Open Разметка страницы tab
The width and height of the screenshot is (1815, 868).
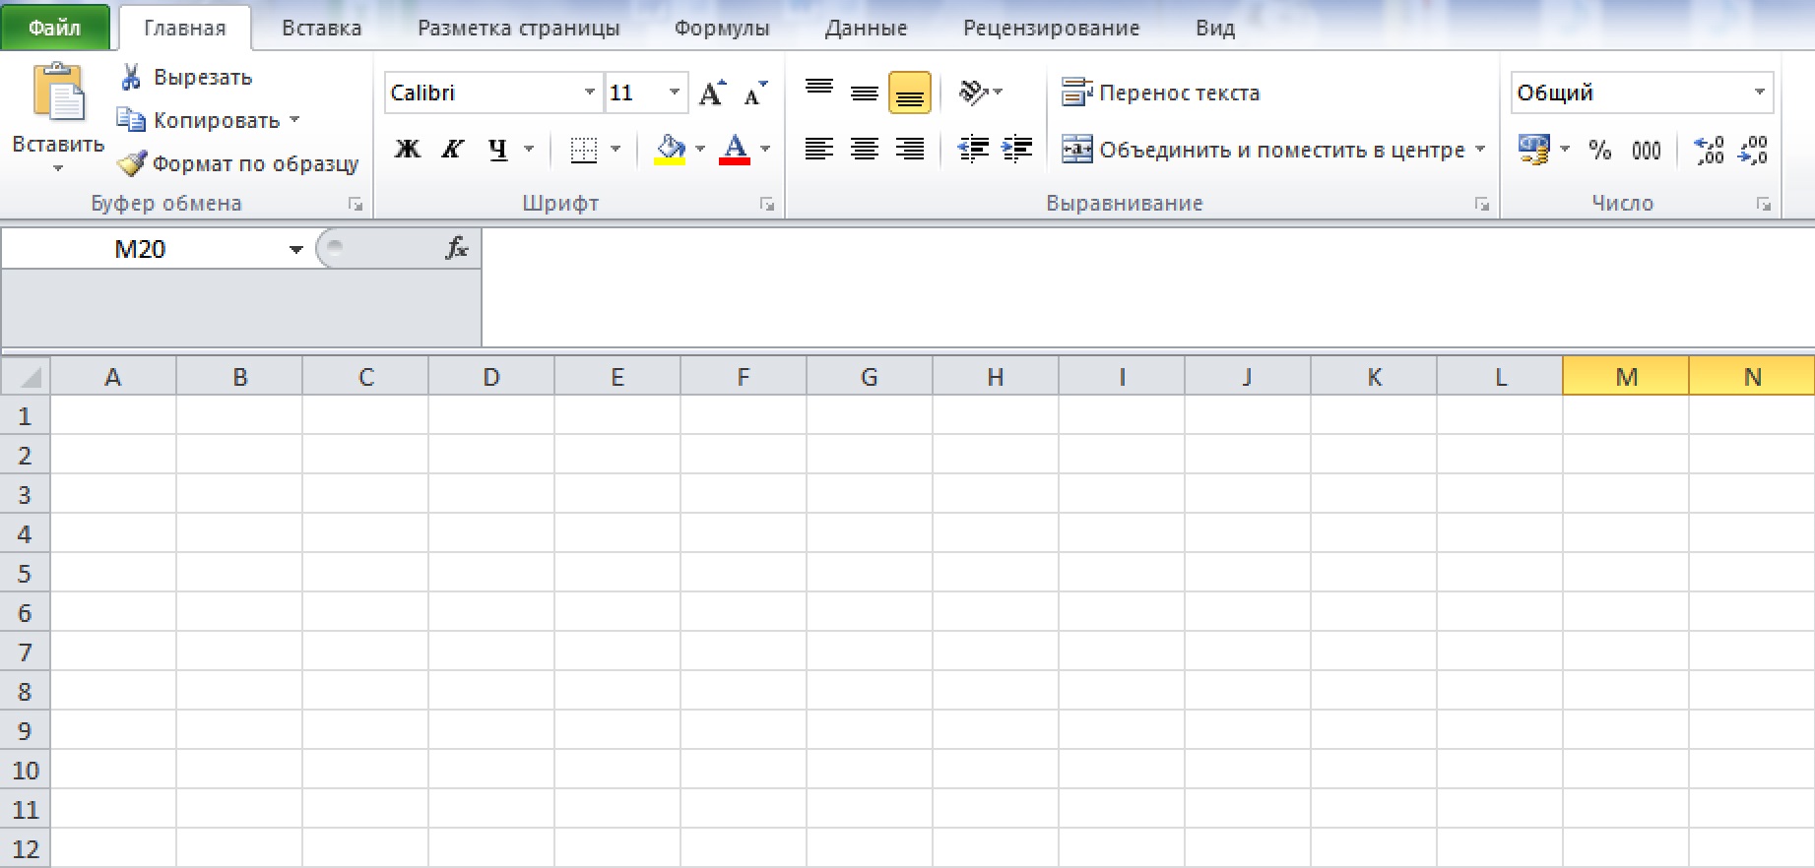pyautogui.click(x=519, y=28)
